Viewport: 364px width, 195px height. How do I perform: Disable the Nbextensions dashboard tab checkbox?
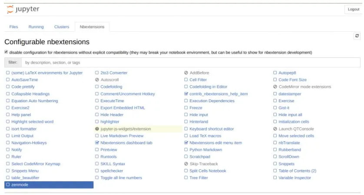click(97, 143)
